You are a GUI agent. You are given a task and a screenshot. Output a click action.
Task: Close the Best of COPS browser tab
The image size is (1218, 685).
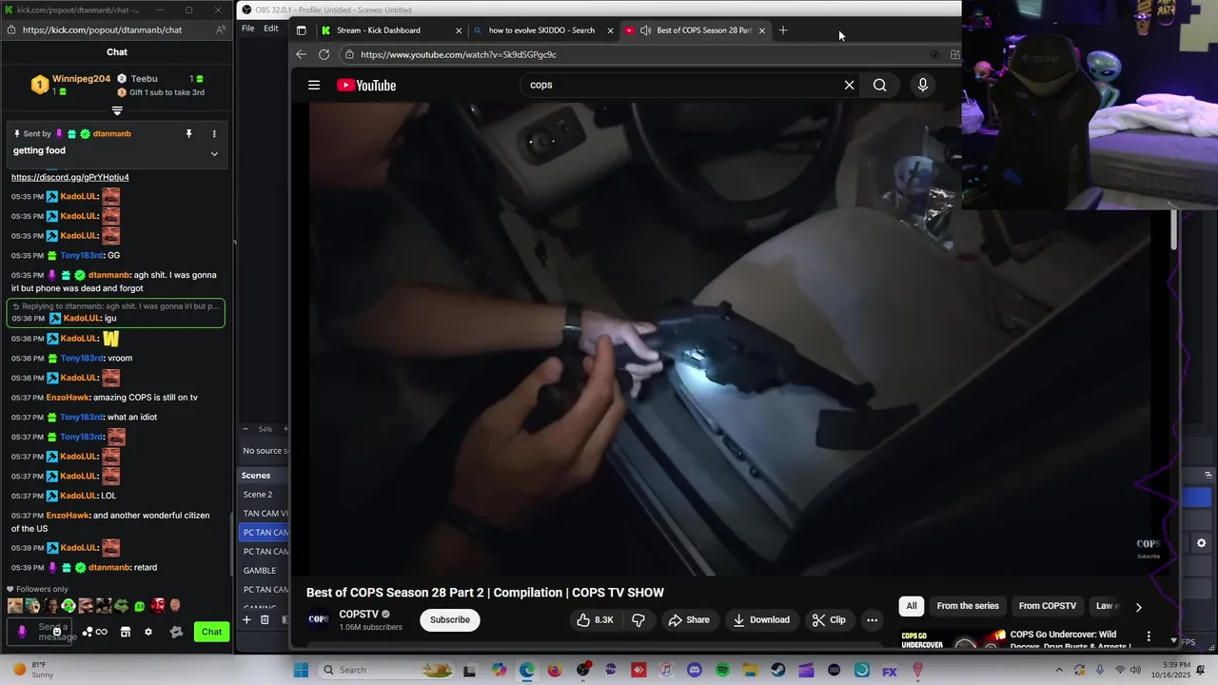pyautogui.click(x=761, y=30)
